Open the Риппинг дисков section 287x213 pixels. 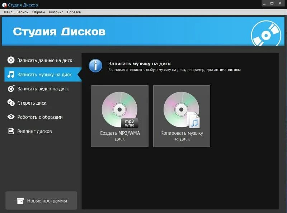coord(43,131)
